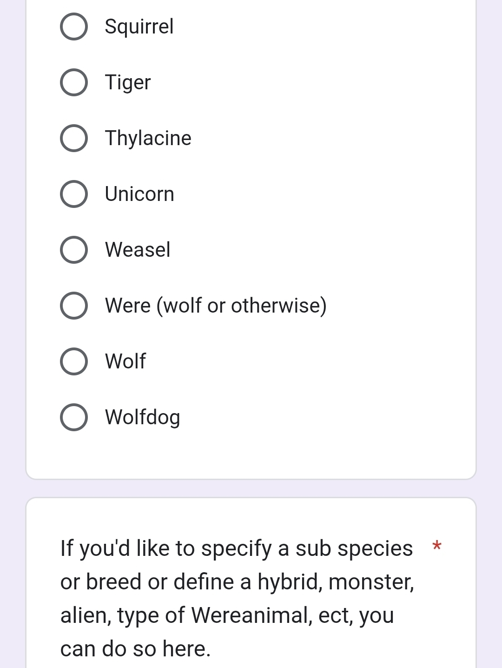The width and height of the screenshot is (502, 668).
Task: Select the Wolf radio button
Action: (74, 361)
